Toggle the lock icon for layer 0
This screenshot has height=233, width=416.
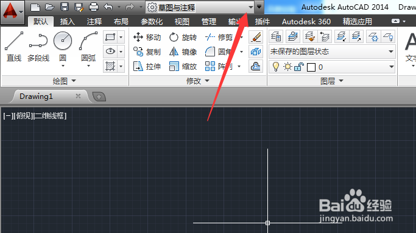click(x=298, y=67)
